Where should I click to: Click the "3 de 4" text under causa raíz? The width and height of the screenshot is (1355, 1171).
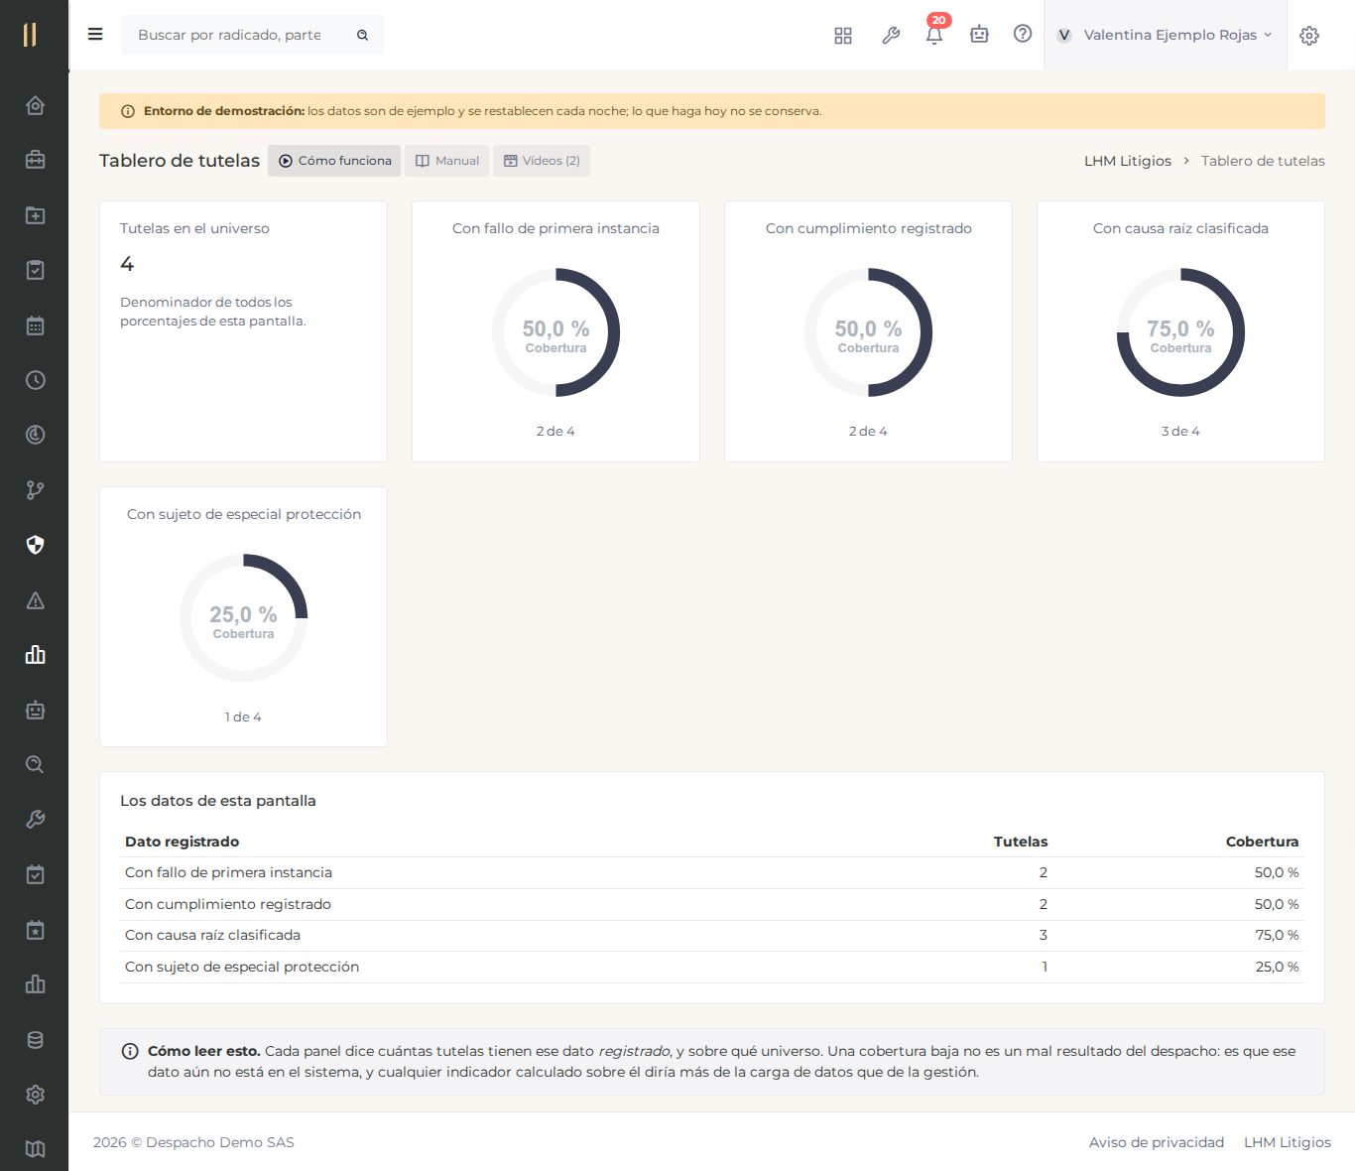1180,432
